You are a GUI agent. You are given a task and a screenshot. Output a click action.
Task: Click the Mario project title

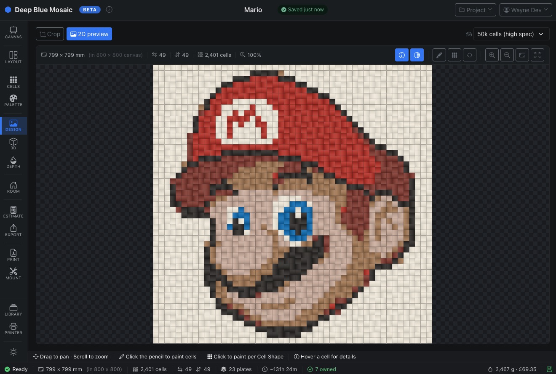[253, 10]
